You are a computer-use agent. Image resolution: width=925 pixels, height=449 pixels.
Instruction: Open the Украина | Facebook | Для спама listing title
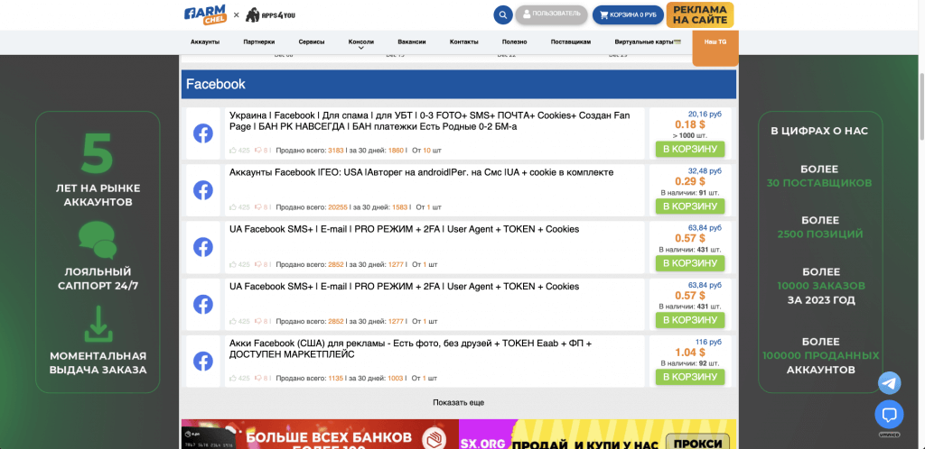429,121
